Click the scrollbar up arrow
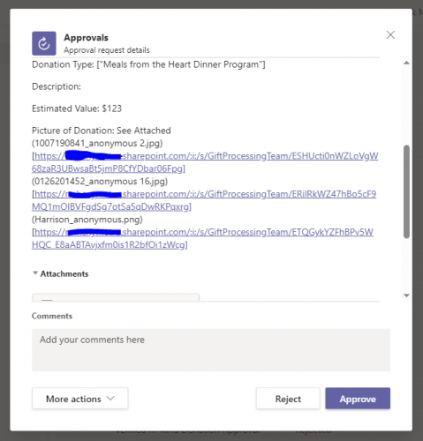Screen dimensions: 423x441 click(x=406, y=63)
